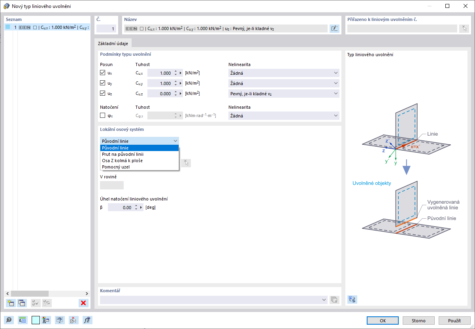Confirm with the OK button

tap(383, 320)
